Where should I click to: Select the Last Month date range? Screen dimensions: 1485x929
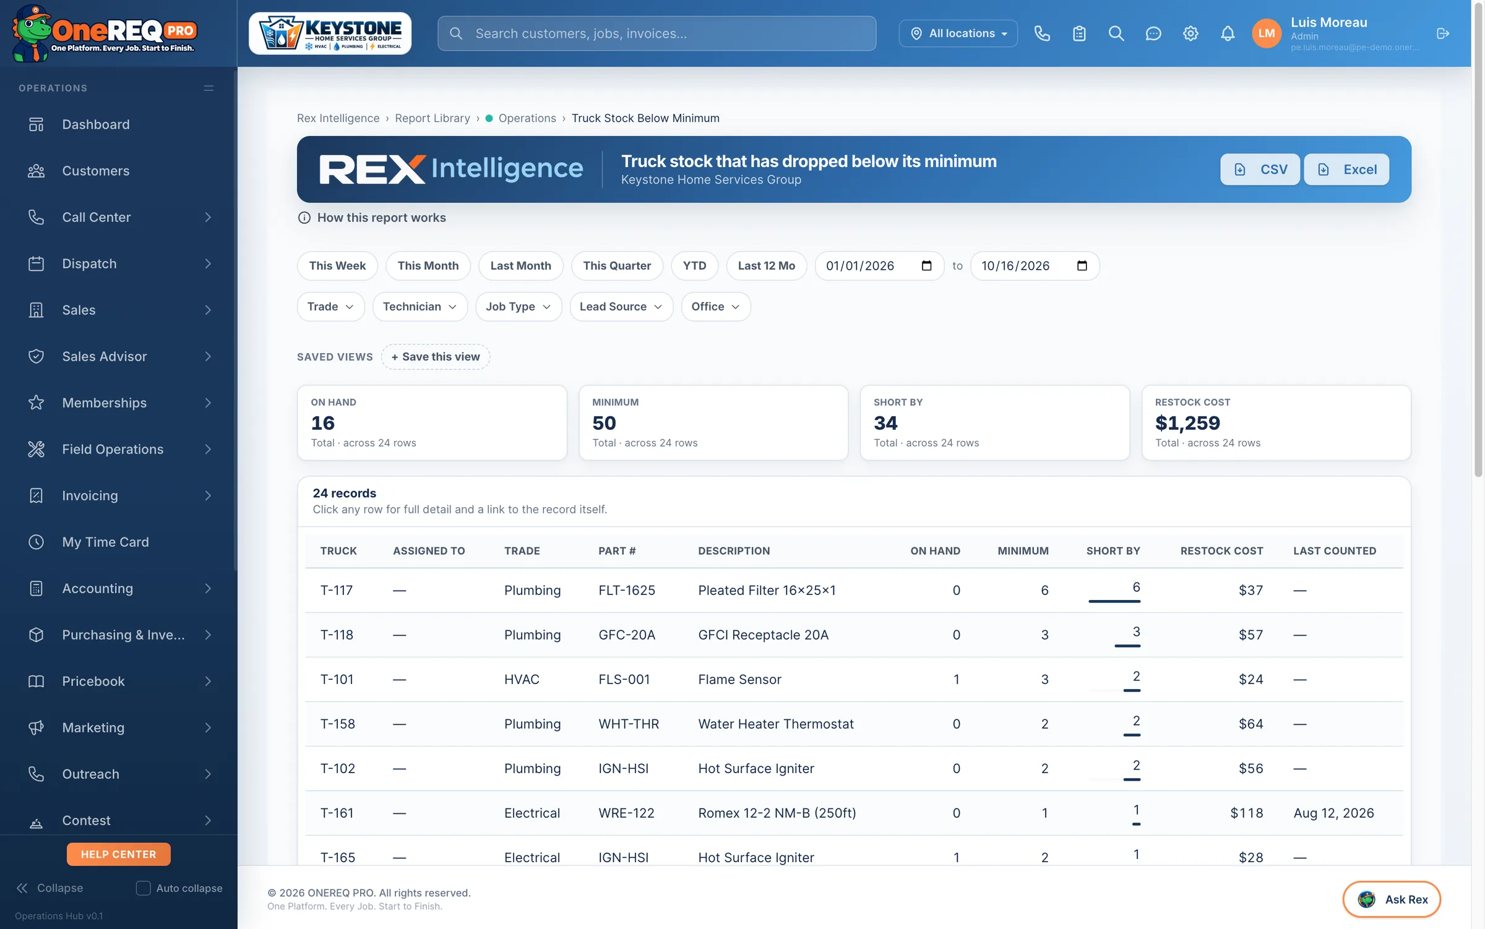[x=520, y=265]
